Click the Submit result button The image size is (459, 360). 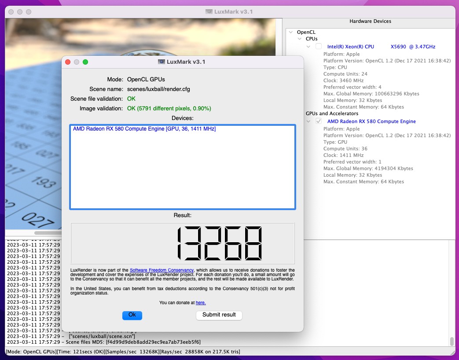(219, 315)
